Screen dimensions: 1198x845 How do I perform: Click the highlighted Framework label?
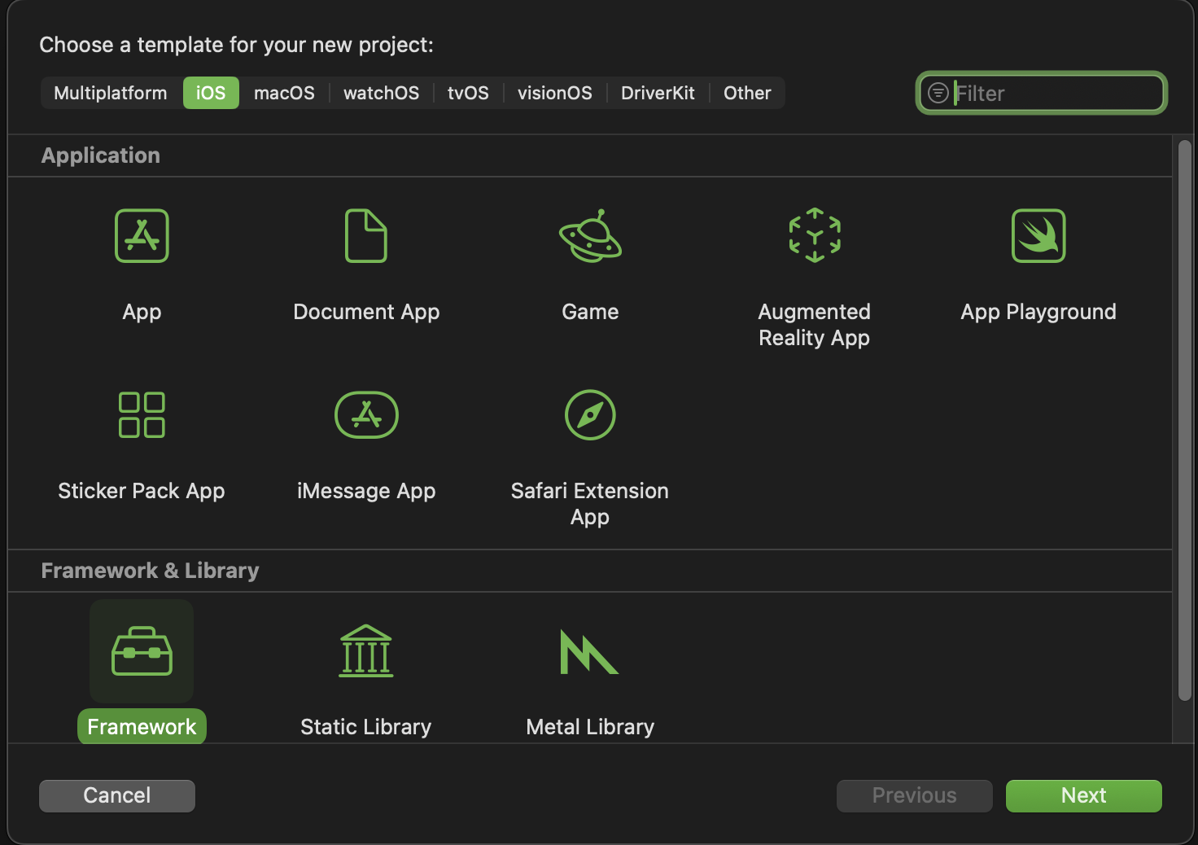click(x=142, y=727)
